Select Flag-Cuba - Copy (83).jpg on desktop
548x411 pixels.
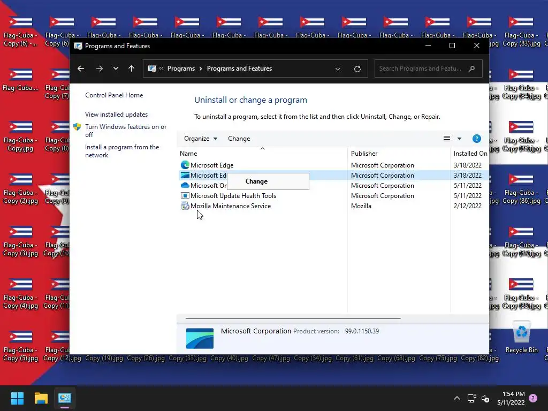tap(521, 32)
